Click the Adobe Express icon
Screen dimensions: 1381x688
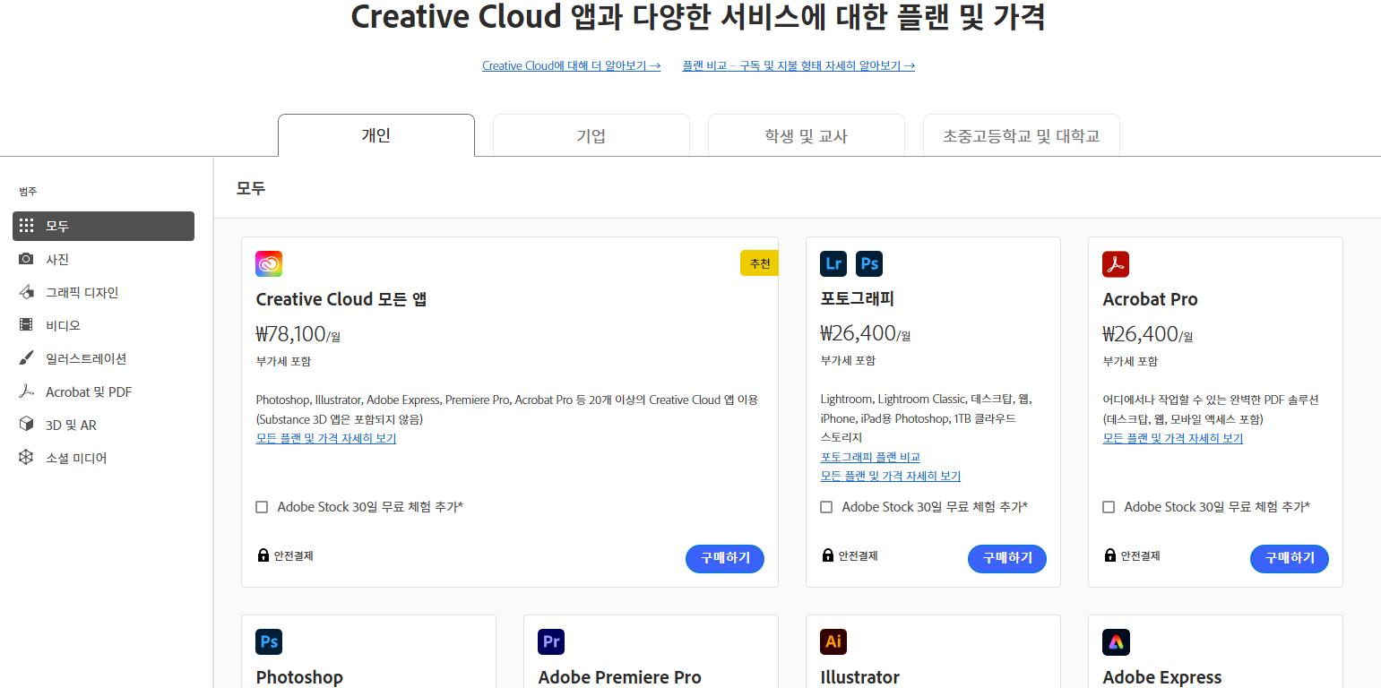(x=1116, y=642)
